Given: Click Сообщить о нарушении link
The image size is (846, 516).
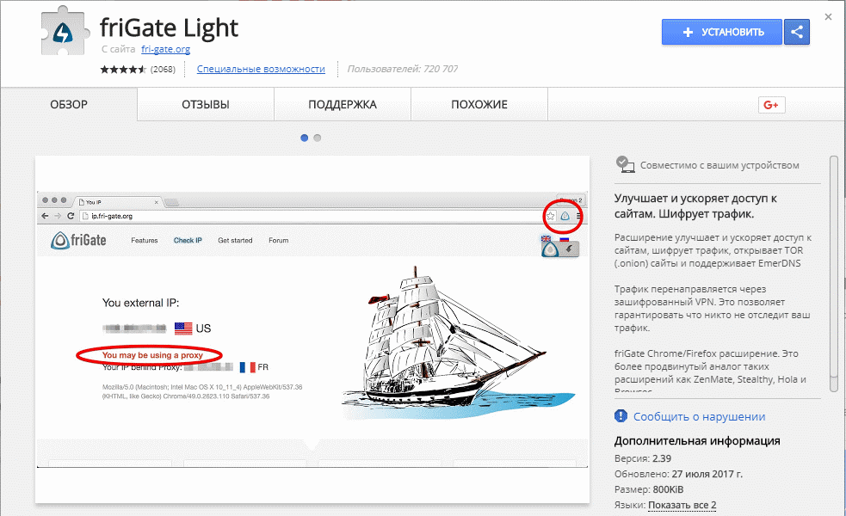Looking at the screenshot, I should 699,416.
